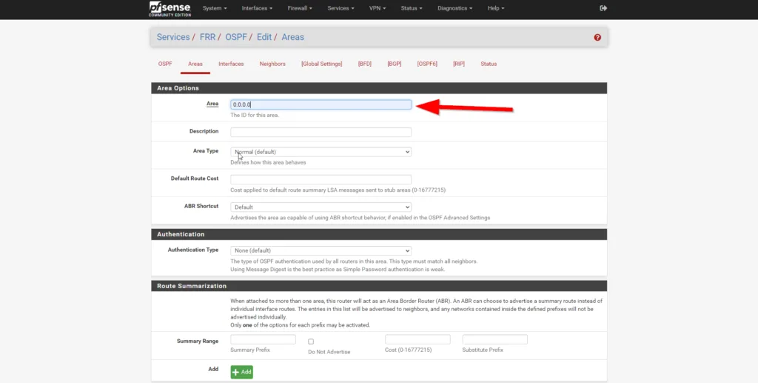The image size is (758, 383).
Task: Open the [BGP] tab
Action: (x=394, y=64)
